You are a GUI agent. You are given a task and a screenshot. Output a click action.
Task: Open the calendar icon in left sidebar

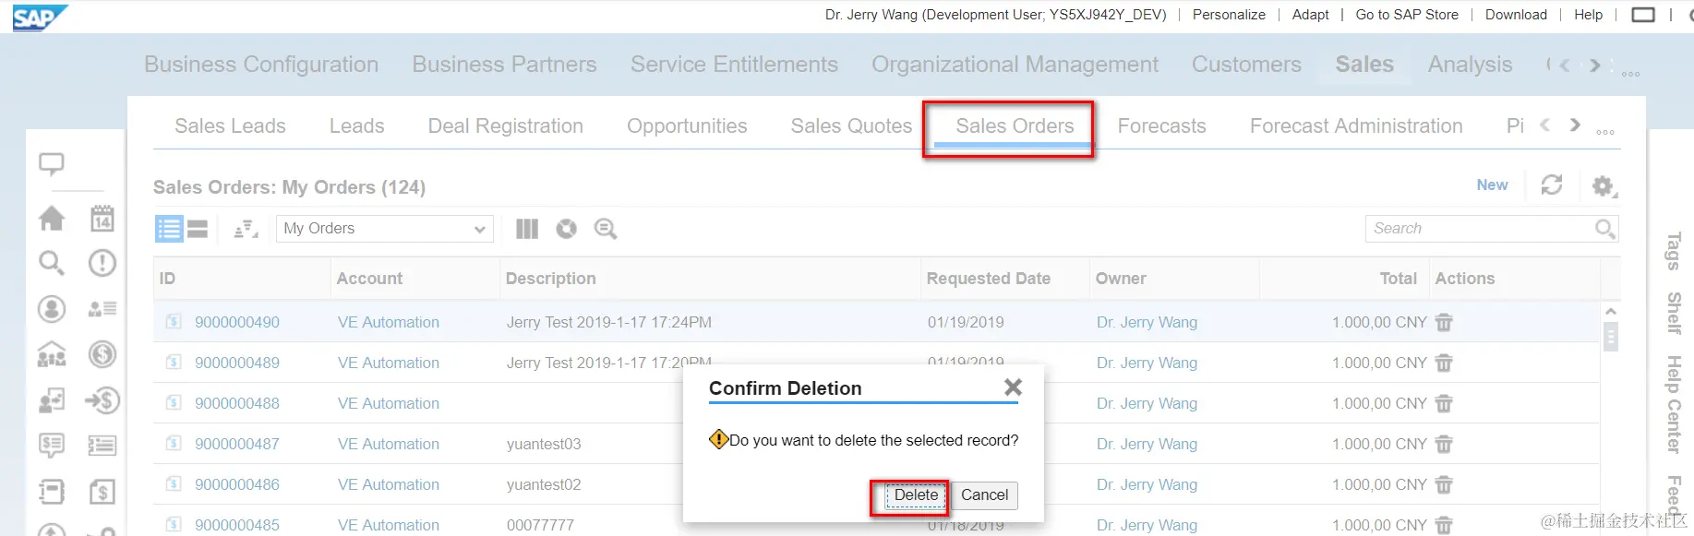[102, 219]
